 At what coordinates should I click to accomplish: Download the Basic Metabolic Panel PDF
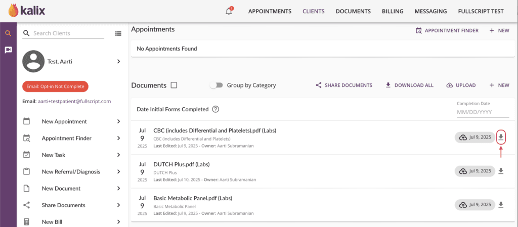501,205
